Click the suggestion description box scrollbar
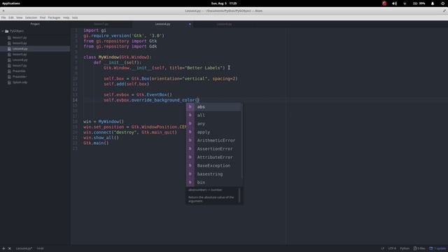448x252 pixels. [x=239, y=195]
